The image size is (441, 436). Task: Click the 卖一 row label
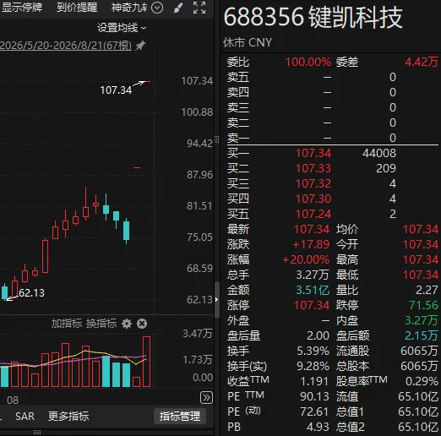pos(238,138)
